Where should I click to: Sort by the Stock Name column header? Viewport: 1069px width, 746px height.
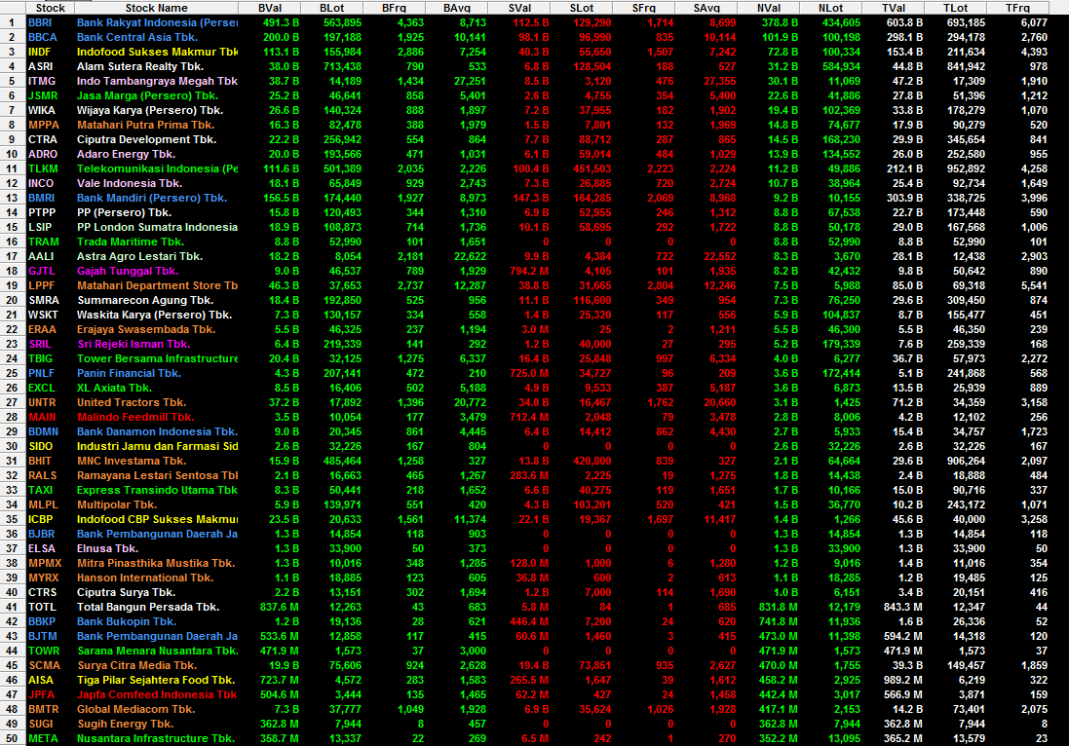pyautogui.click(x=156, y=8)
